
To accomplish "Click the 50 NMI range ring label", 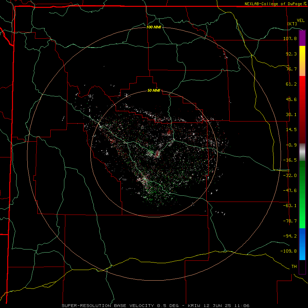I will pyautogui.click(x=154, y=90).
